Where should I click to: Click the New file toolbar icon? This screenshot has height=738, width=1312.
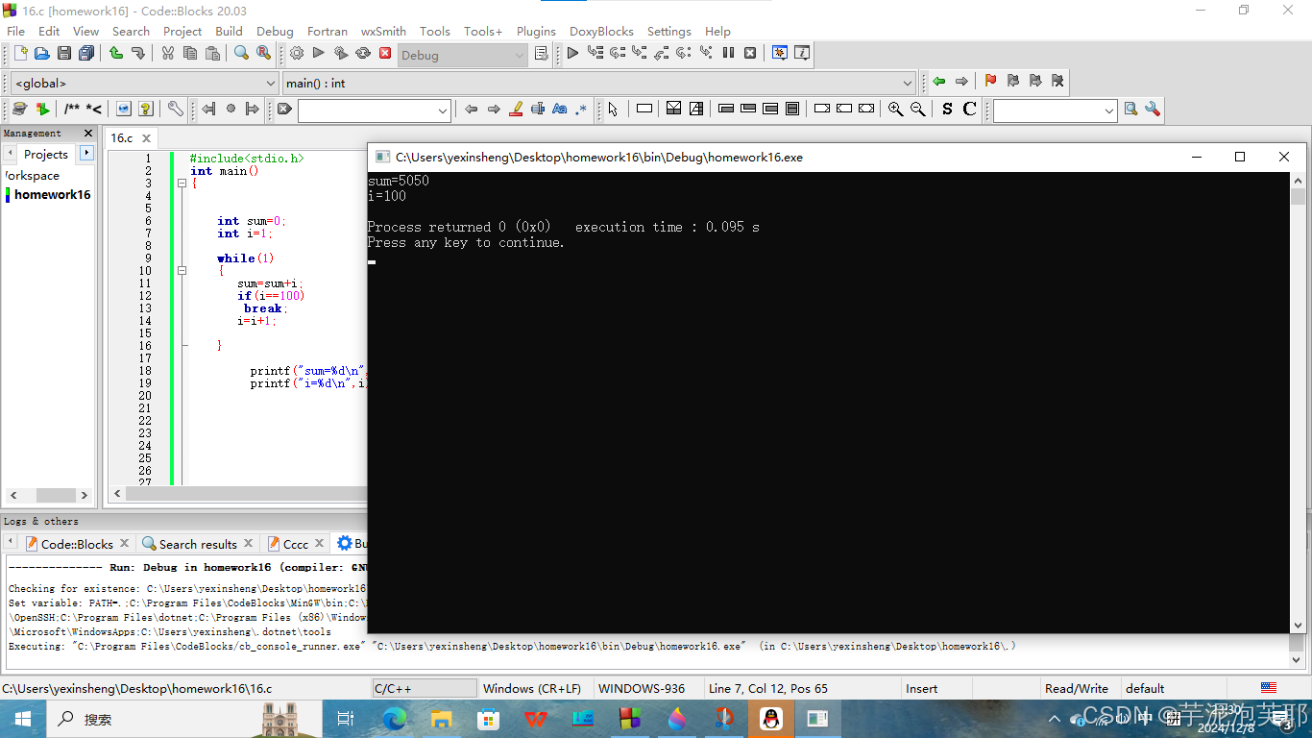[19, 54]
